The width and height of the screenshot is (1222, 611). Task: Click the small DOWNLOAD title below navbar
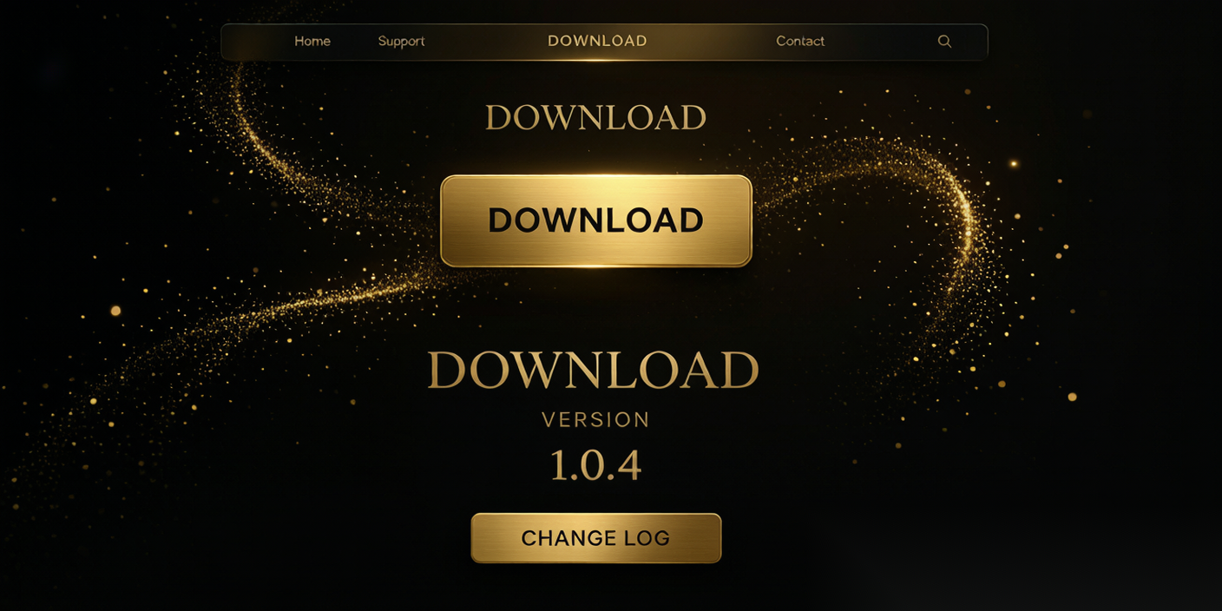[595, 118]
